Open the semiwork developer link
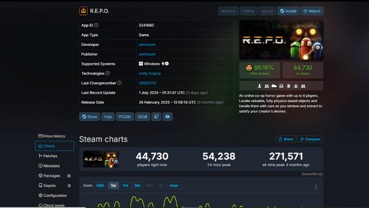The width and height of the screenshot is (369, 208). pyautogui.click(x=147, y=44)
